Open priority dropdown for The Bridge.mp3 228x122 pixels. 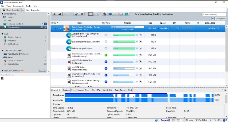140,62
